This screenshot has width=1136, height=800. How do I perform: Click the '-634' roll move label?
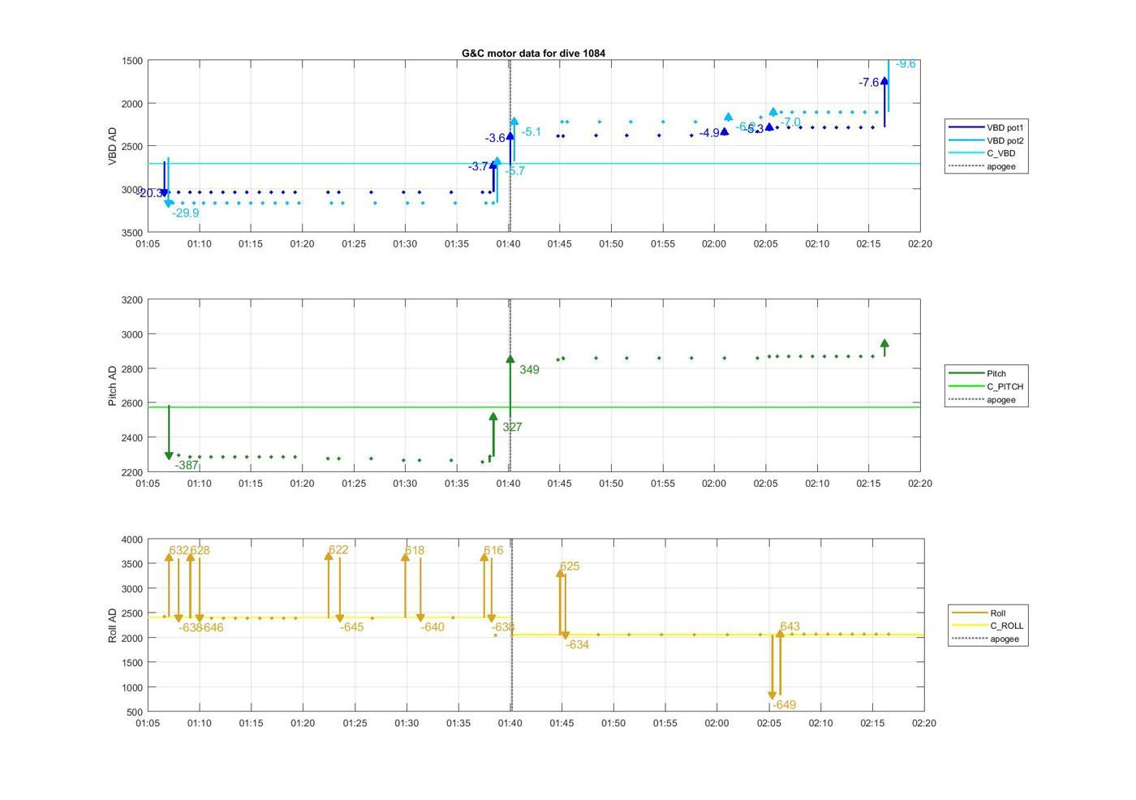click(x=577, y=644)
